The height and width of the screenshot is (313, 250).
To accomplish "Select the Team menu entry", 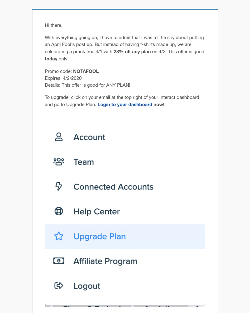I will 125,162.
